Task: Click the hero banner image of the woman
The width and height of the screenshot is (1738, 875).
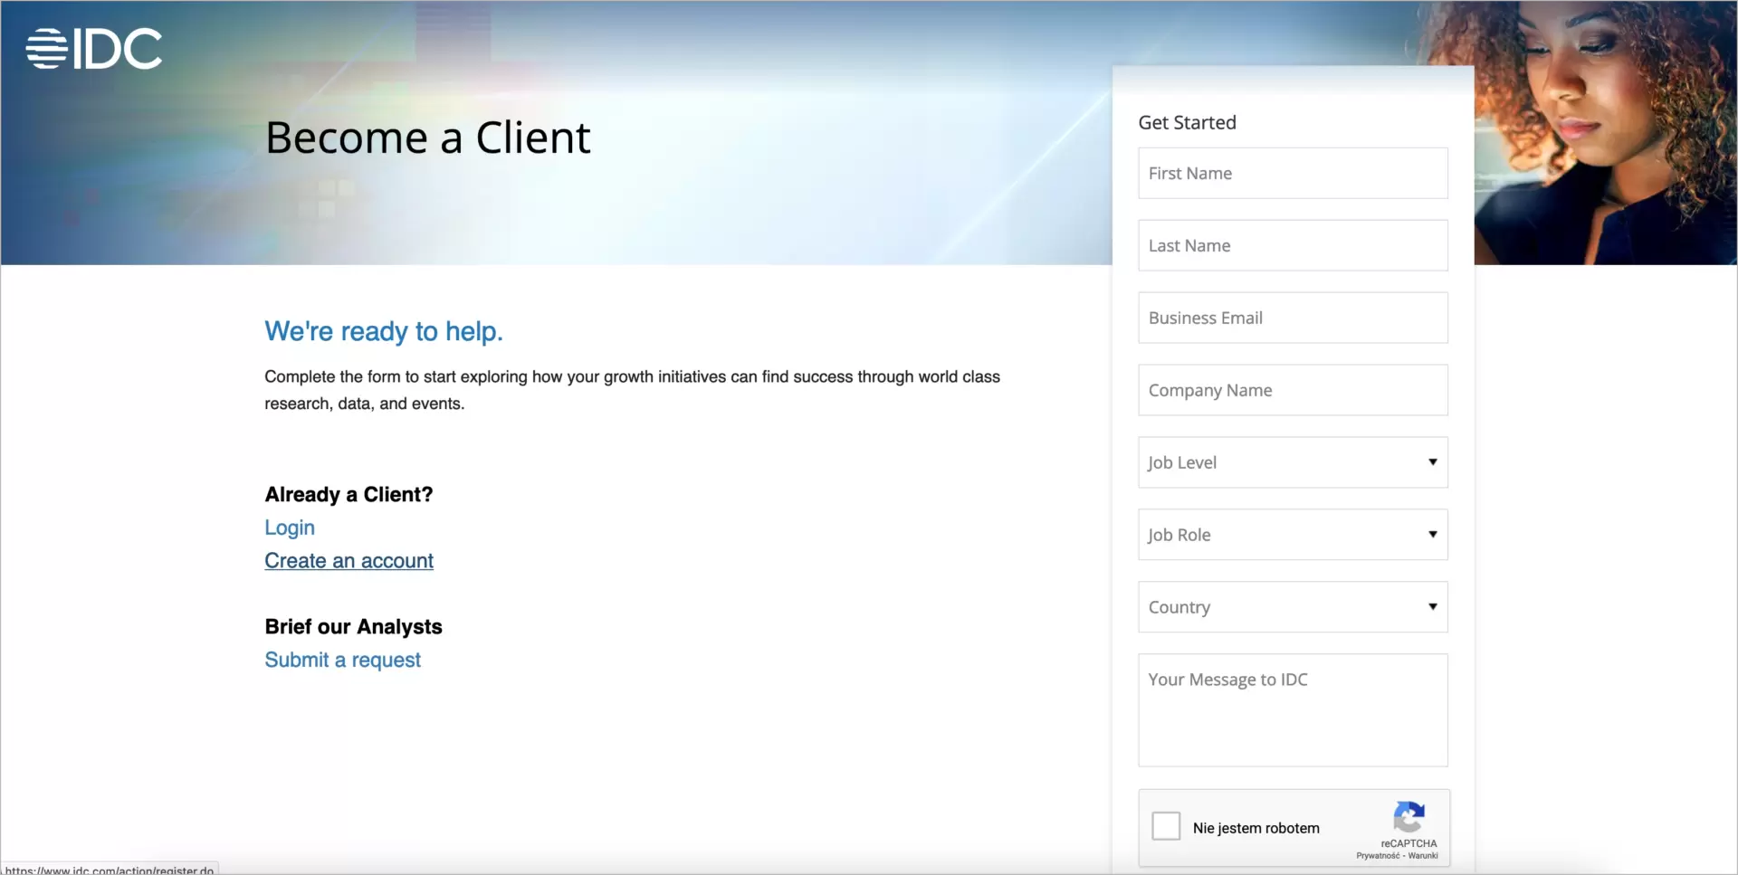Action: 1607,136
